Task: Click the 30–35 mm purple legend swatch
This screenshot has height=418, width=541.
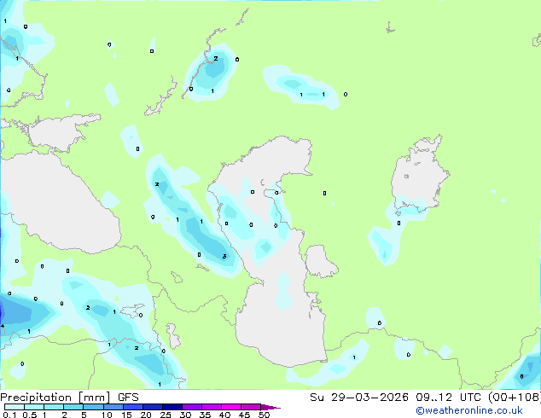Action: [x=192, y=407]
